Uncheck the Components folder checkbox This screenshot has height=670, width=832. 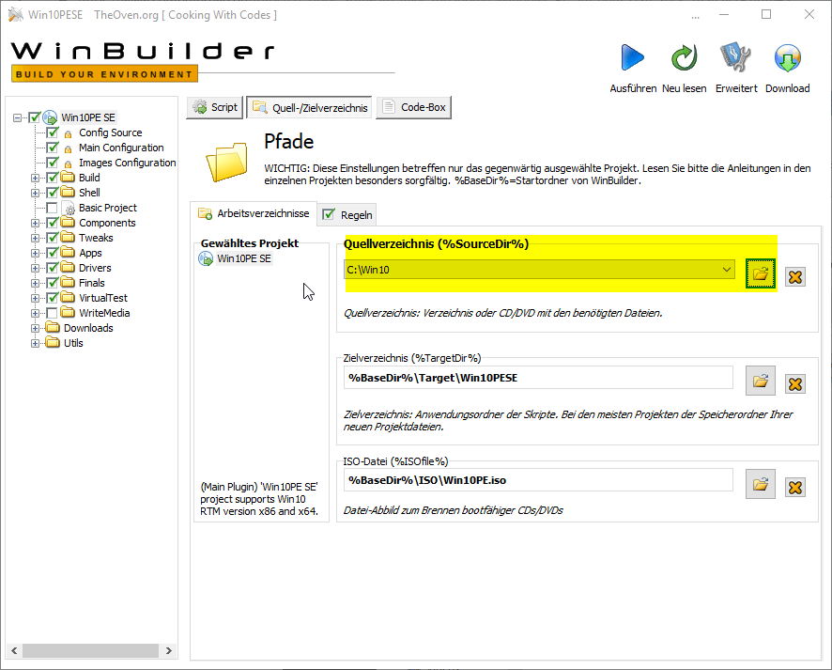pos(52,223)
